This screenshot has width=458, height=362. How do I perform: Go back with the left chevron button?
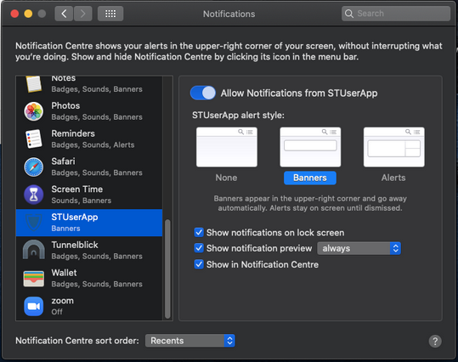[x=64, y=14]
